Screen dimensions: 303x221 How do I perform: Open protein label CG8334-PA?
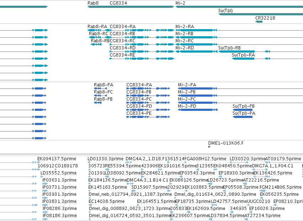tap(139, 85)
